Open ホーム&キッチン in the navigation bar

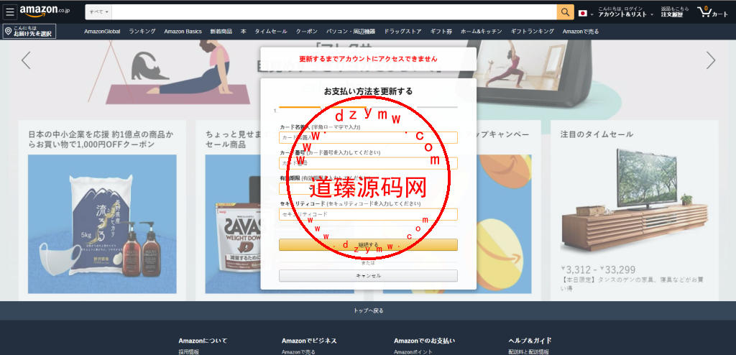[481, 32]
